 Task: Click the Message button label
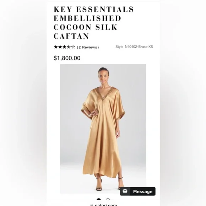pos(143,191)
